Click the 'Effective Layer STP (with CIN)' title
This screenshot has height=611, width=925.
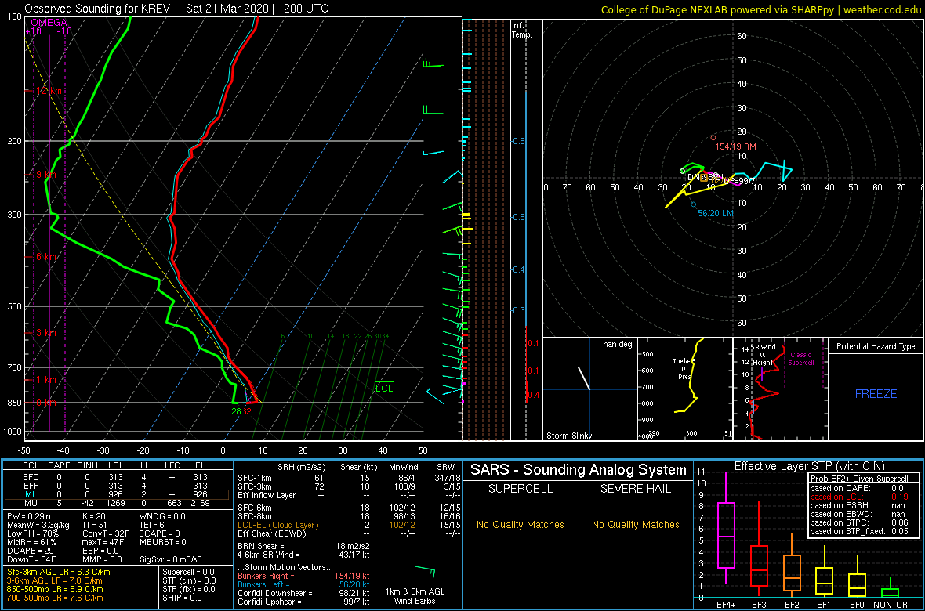point(809,466)
